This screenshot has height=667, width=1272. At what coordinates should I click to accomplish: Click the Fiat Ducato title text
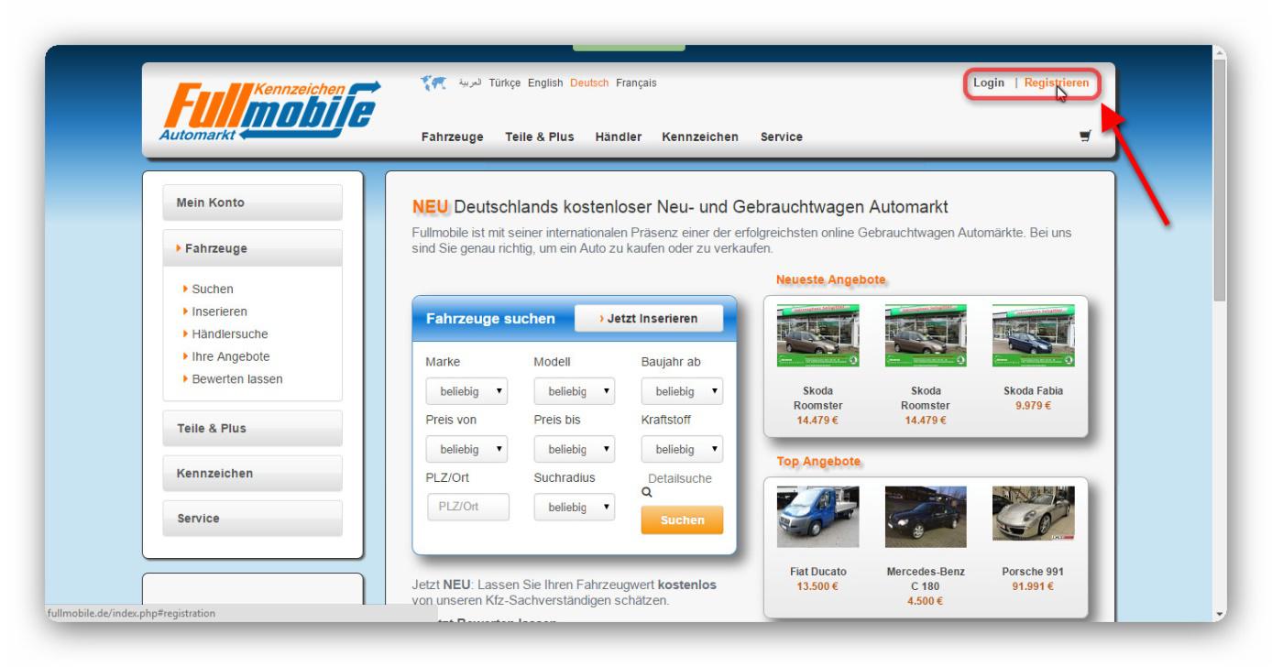(817, 572)
